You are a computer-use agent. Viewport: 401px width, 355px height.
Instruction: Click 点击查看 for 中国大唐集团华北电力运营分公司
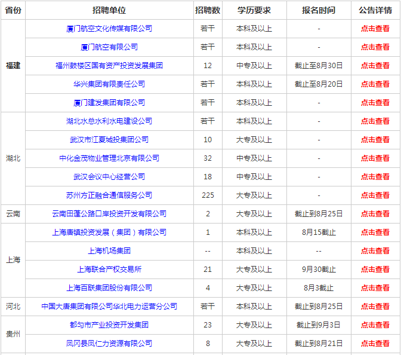(375, 307)
